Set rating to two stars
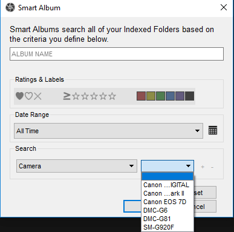 point(85,96)
